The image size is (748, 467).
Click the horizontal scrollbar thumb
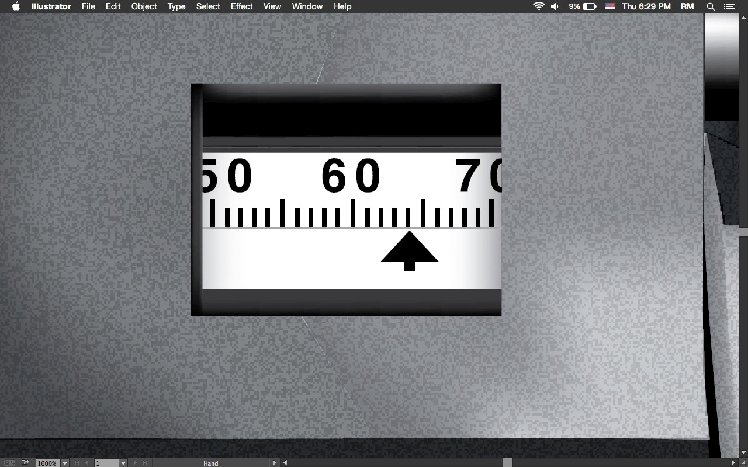tap(507, 463)
